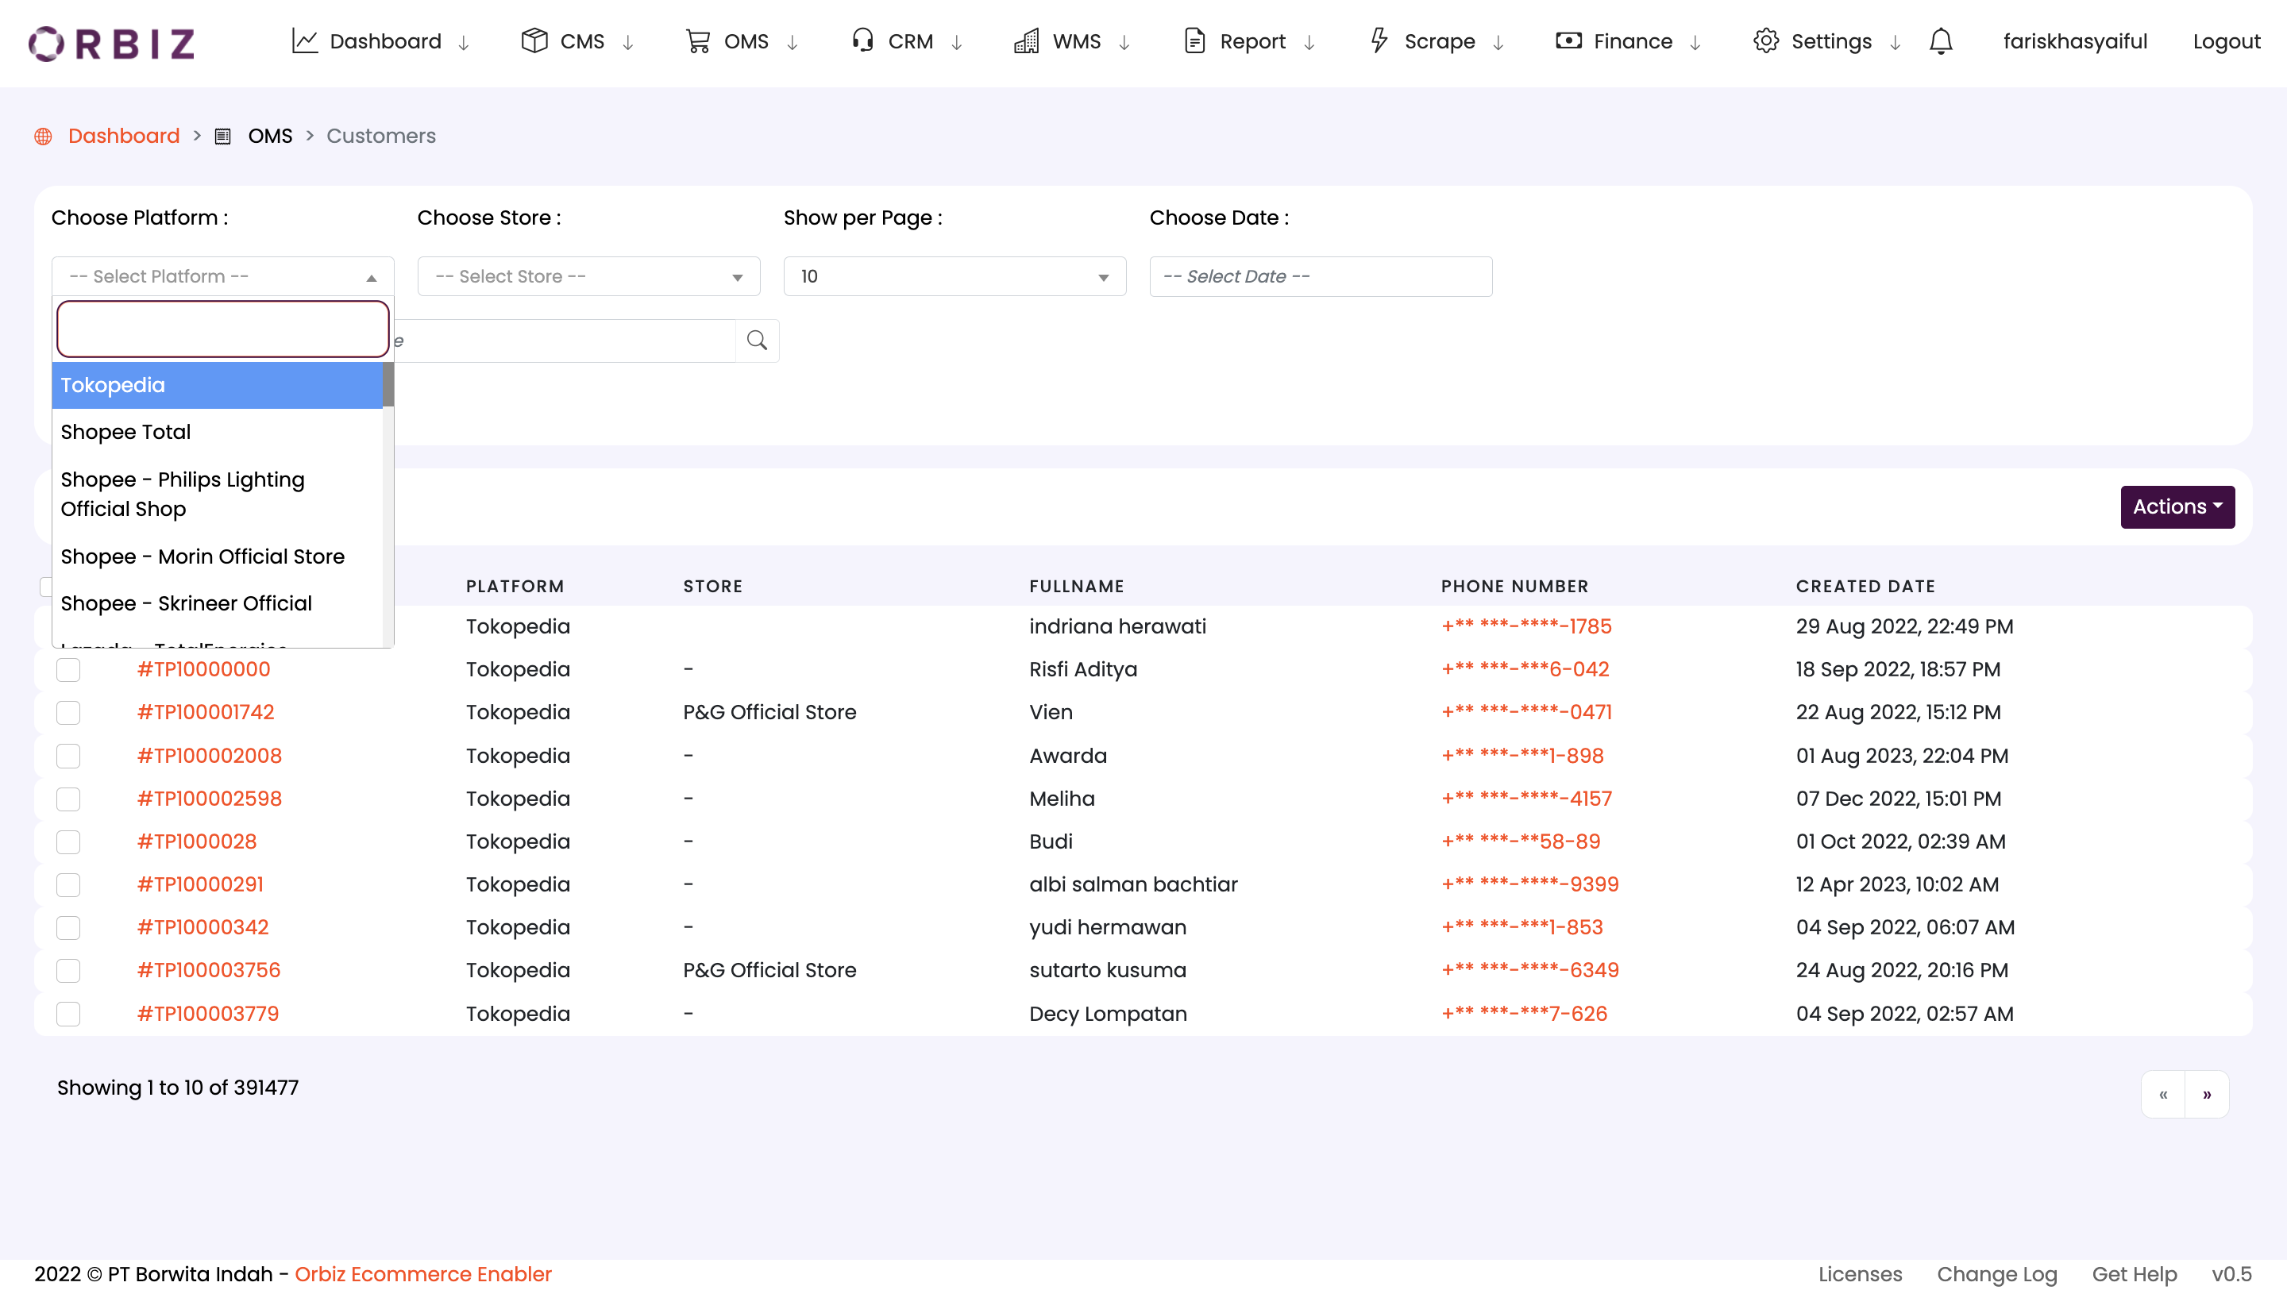Open the Dashboard menu
Image resolution: width=2287 pixels, height=1290 pixels.
pyautogui.click(x=382, y=40)
